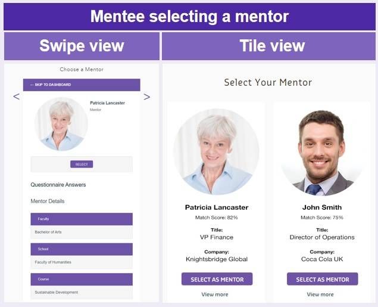View more about John Smith
Viewport: 378px width, 307px height.
coord(320,294)
